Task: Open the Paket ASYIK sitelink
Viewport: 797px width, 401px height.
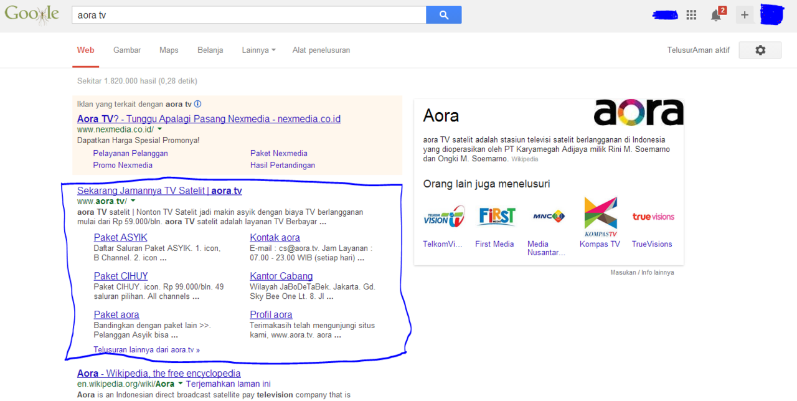Action: (x=121, y=237)
